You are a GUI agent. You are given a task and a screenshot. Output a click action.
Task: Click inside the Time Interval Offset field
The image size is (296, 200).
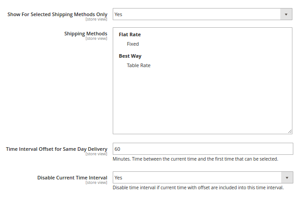202,149
